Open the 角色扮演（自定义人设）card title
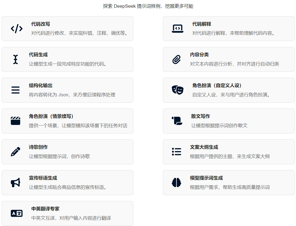The image size is (296, 226). point(217,85)
